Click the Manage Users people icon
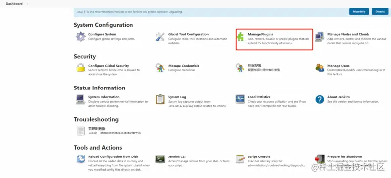This screenshot has width=391, height=178. point(320,67)
